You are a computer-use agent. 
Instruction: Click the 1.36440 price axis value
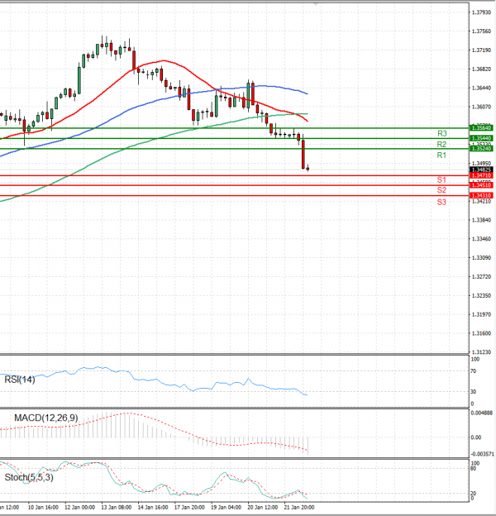(x=481, y=88)
